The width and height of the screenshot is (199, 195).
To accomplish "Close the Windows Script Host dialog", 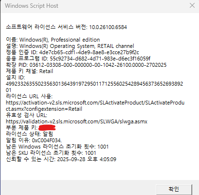I will coord(192,6).
